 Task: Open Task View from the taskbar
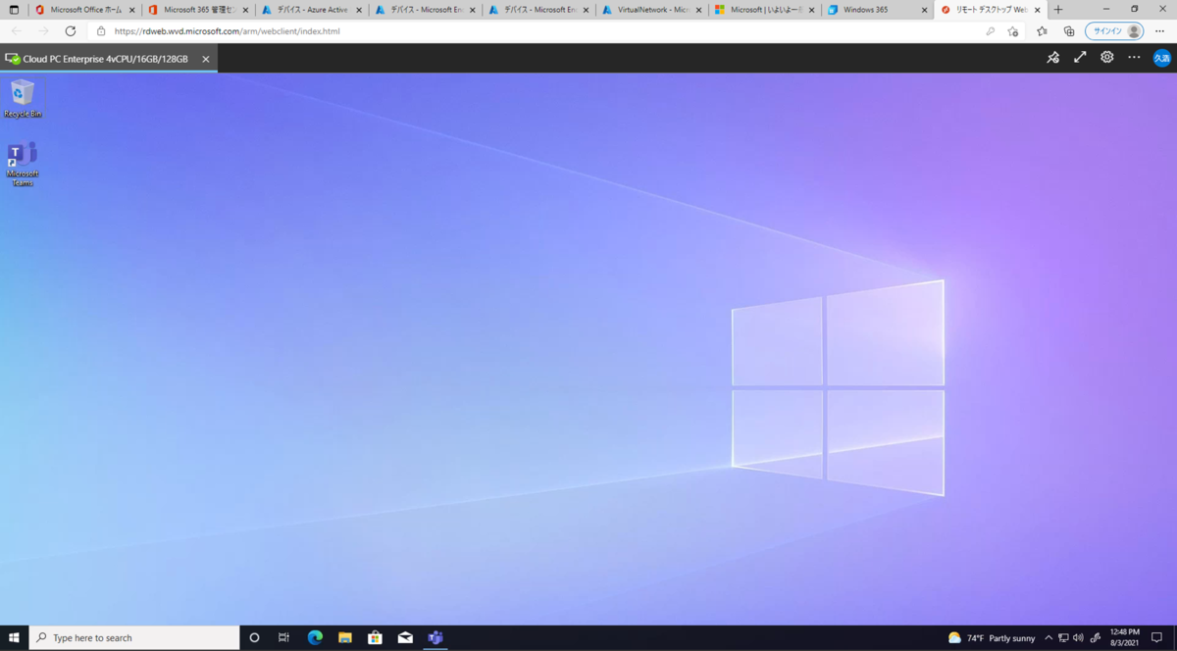click(283, 637)
